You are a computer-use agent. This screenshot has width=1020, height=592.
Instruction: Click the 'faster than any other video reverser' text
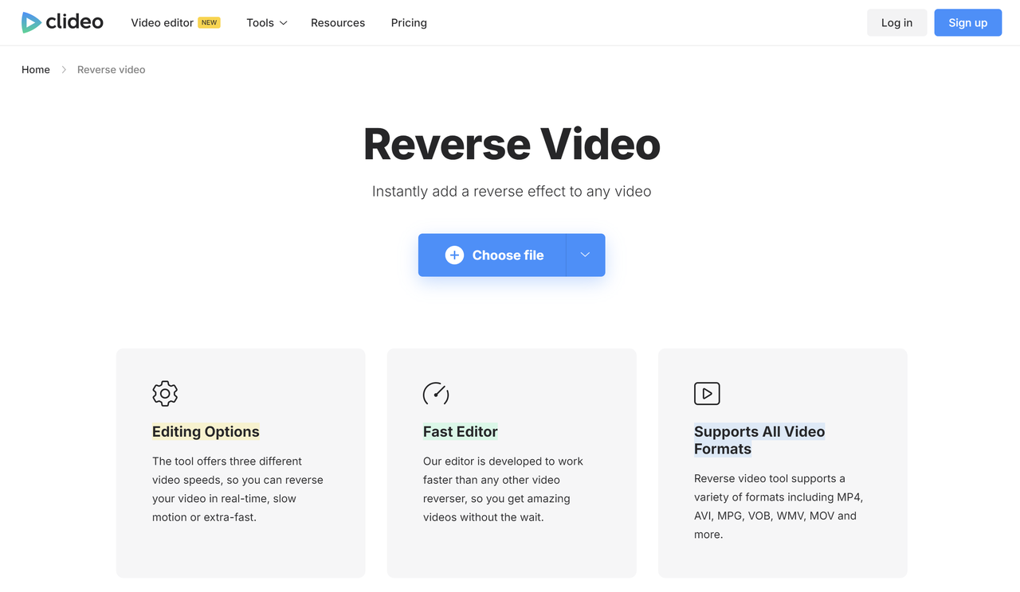pyautogui.click(x=503, y=489)
